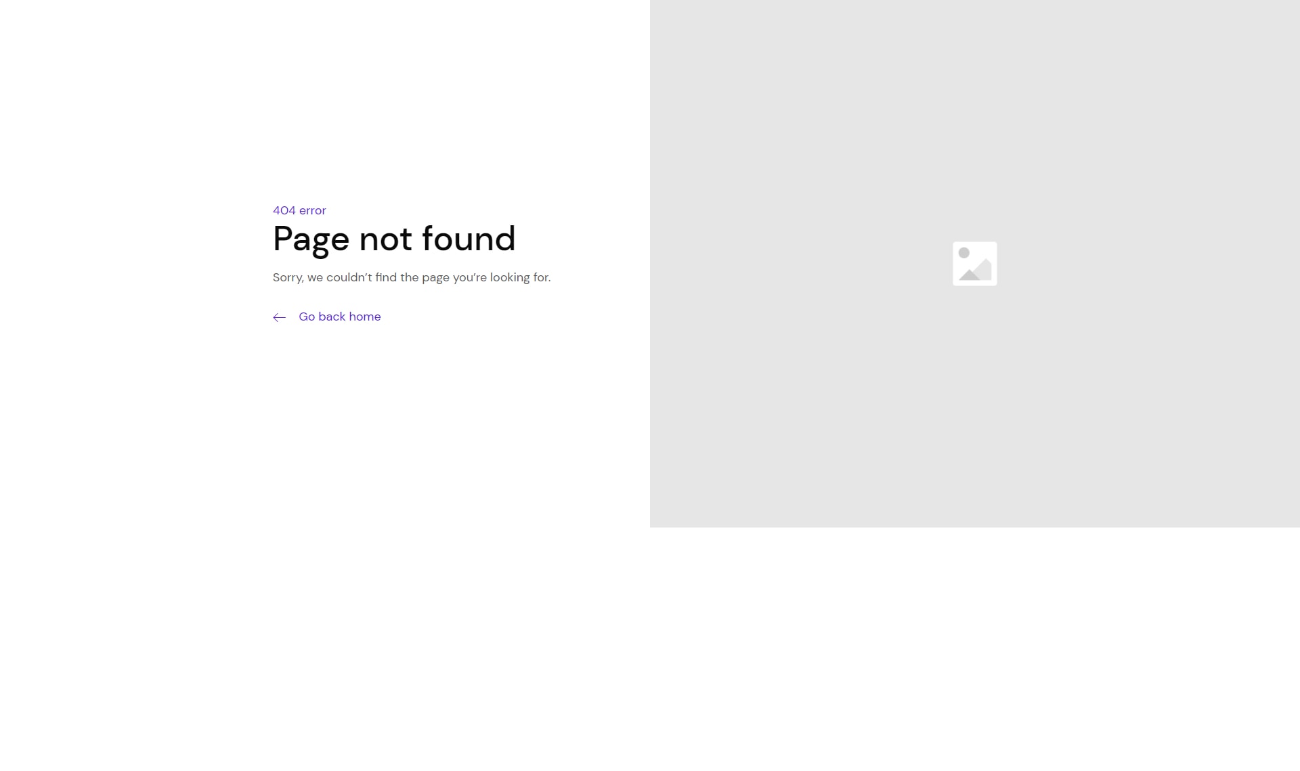This screenshot has width=1300, height=771.
Task: Click the mountain shape in the placeholder icon
Action: (x=976, y=271)
